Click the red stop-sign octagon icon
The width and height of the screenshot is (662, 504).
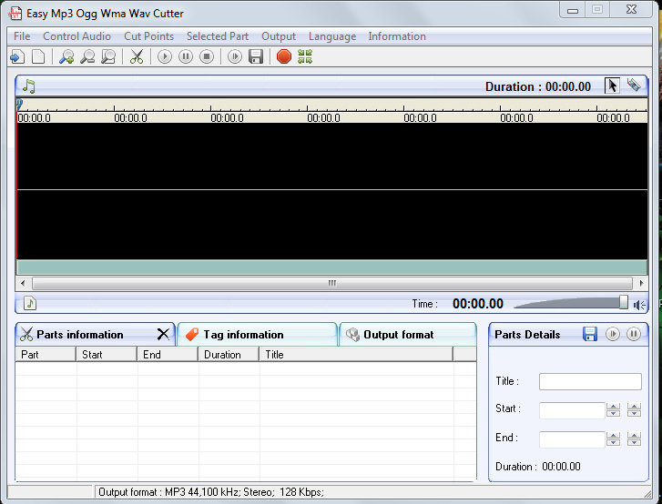click(x=284, y=56)
